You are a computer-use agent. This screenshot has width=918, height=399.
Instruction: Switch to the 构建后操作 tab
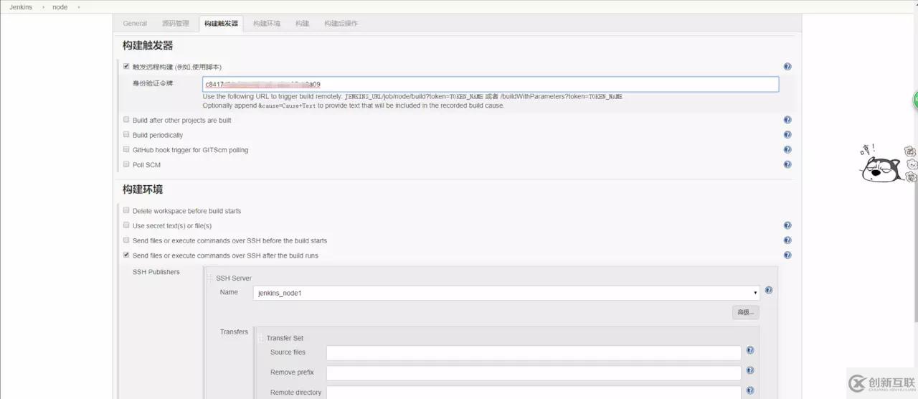(341, 24)
